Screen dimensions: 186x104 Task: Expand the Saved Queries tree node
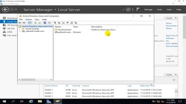(20, 29)
